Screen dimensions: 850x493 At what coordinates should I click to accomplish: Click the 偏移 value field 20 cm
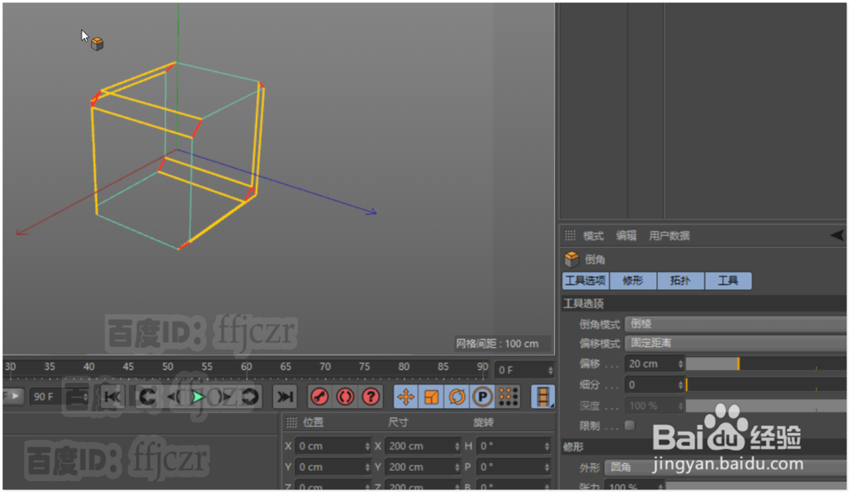[650, 364]
